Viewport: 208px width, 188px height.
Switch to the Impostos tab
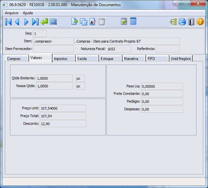click(x=64, y=58)
